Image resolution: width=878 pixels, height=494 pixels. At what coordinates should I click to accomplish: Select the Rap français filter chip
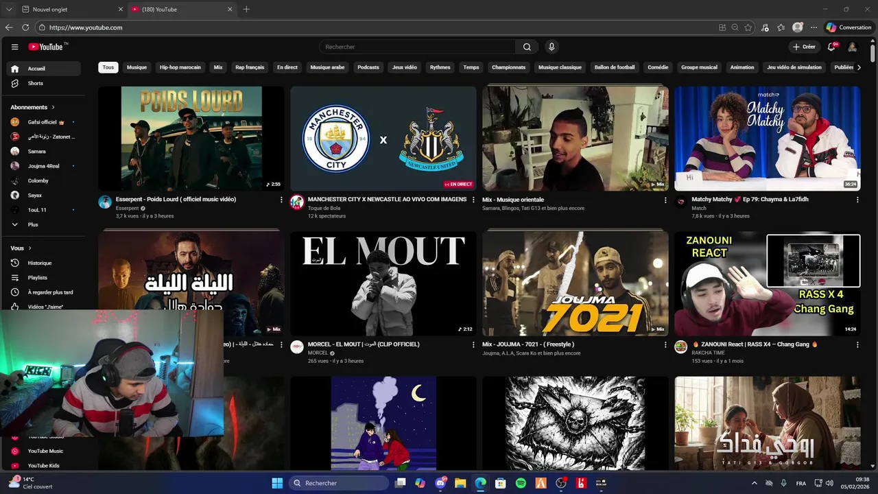click(x=250, y=67)
